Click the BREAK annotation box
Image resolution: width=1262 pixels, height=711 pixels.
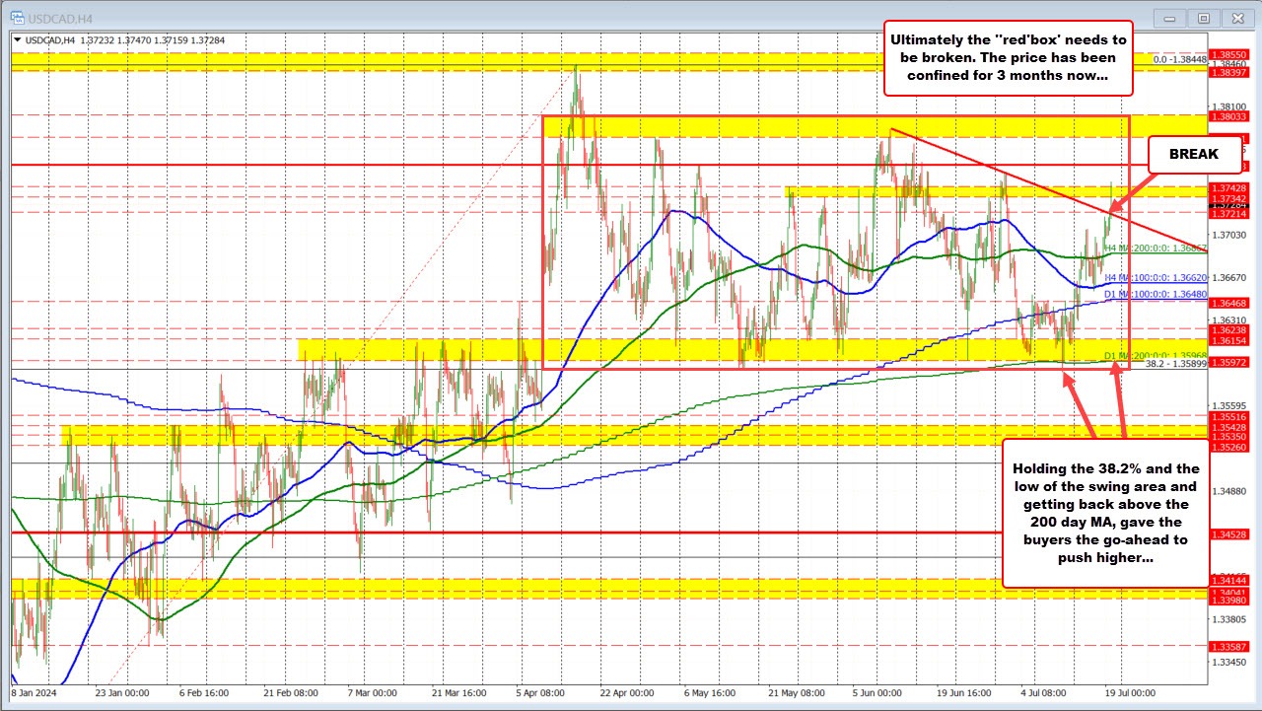tap(1193, 154)
